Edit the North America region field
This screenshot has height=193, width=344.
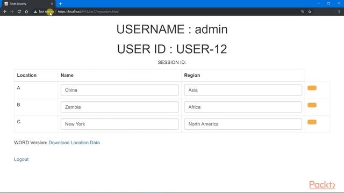[243, 124]
